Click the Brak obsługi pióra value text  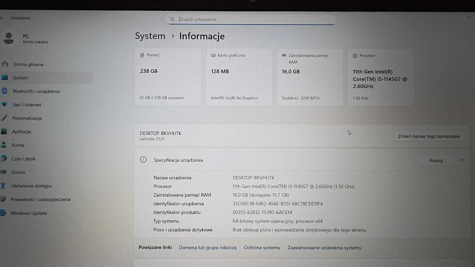coord(299,230)
